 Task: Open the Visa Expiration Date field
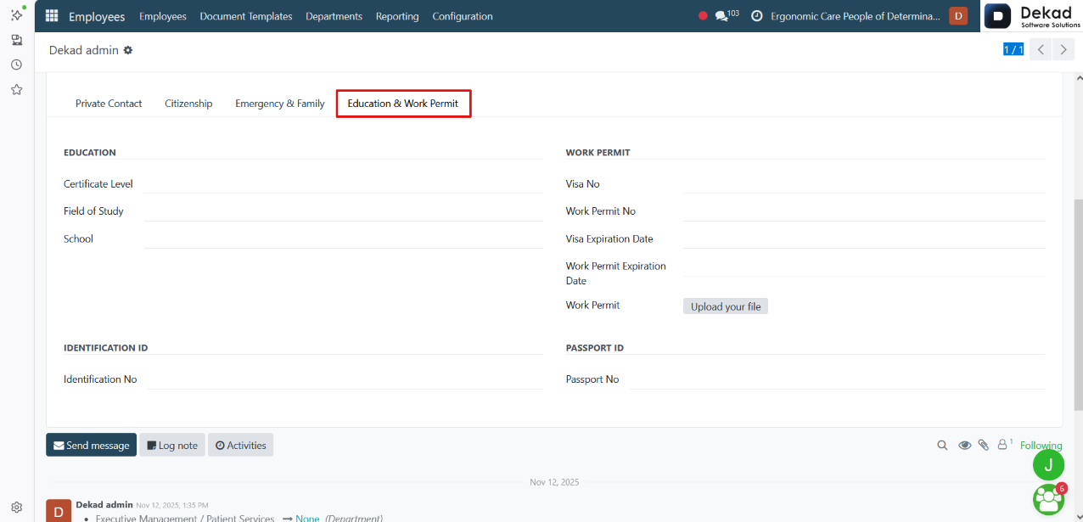tap(864, 239)
